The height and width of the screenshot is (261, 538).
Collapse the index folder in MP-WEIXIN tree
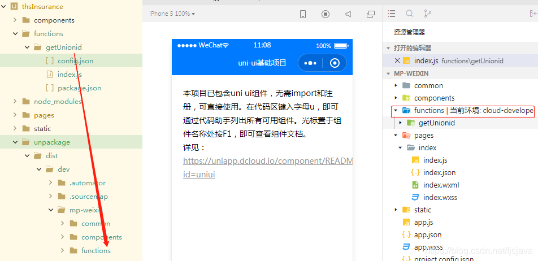coord(401,148)
